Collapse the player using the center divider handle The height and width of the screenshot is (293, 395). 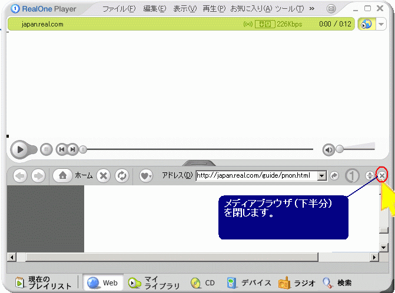click(199, 163)
